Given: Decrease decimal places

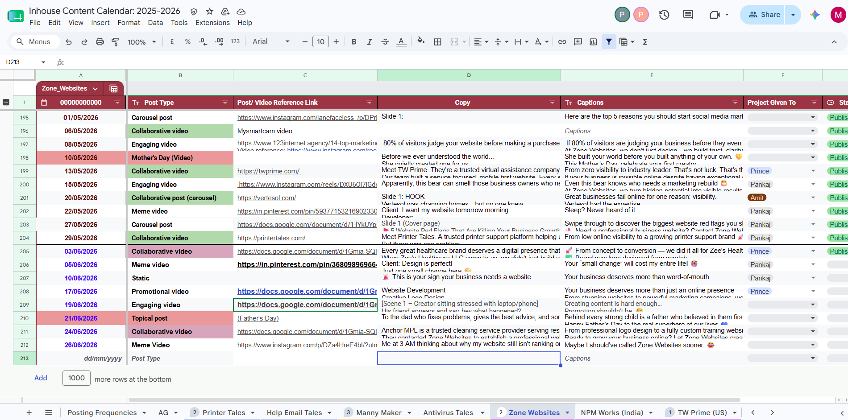Looking at the screenshot, I should point(203,41).
